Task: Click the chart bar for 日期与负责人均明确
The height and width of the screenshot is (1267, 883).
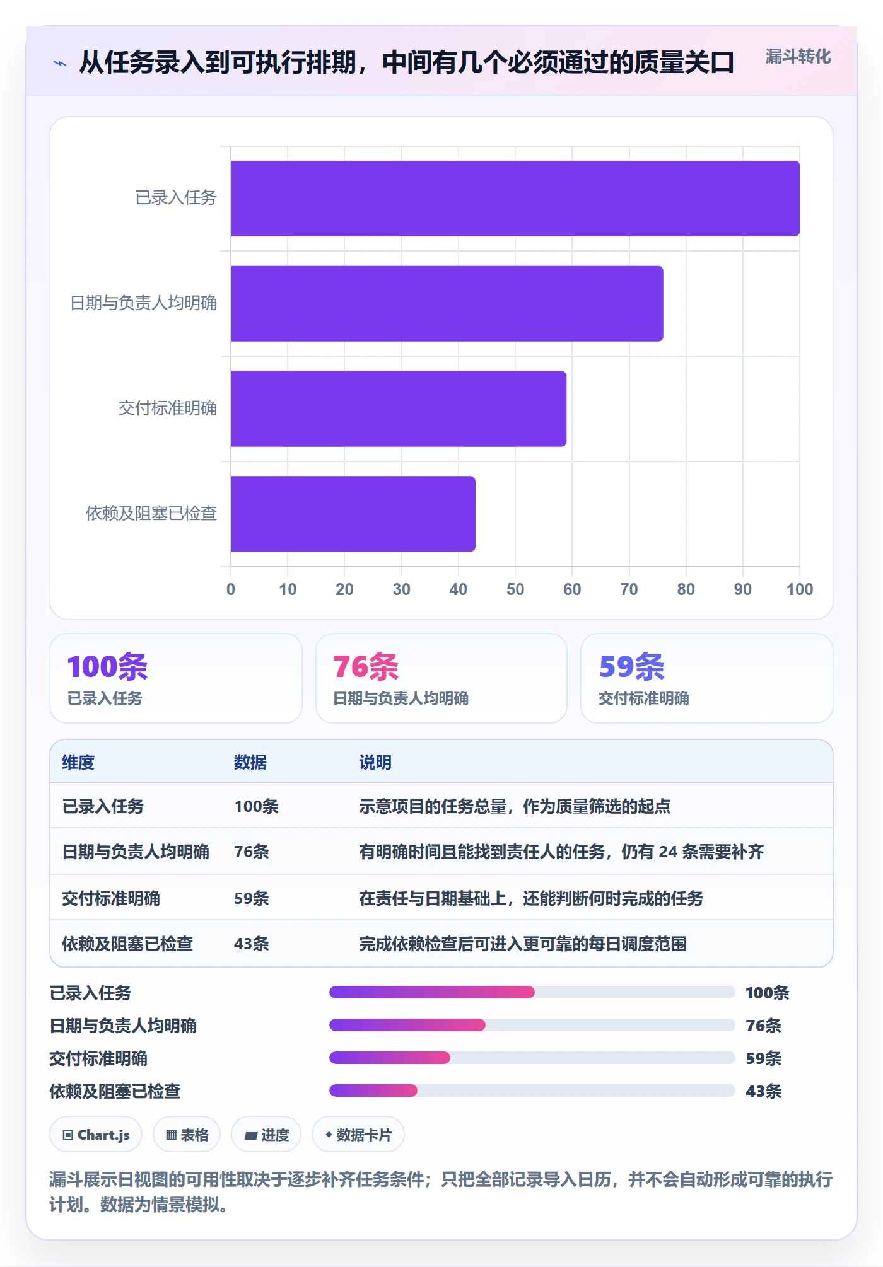Action: click(447, 304)
